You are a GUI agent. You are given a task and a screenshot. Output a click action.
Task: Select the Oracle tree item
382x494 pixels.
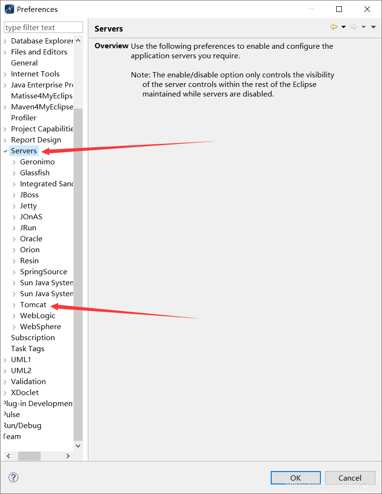(31, 239)
